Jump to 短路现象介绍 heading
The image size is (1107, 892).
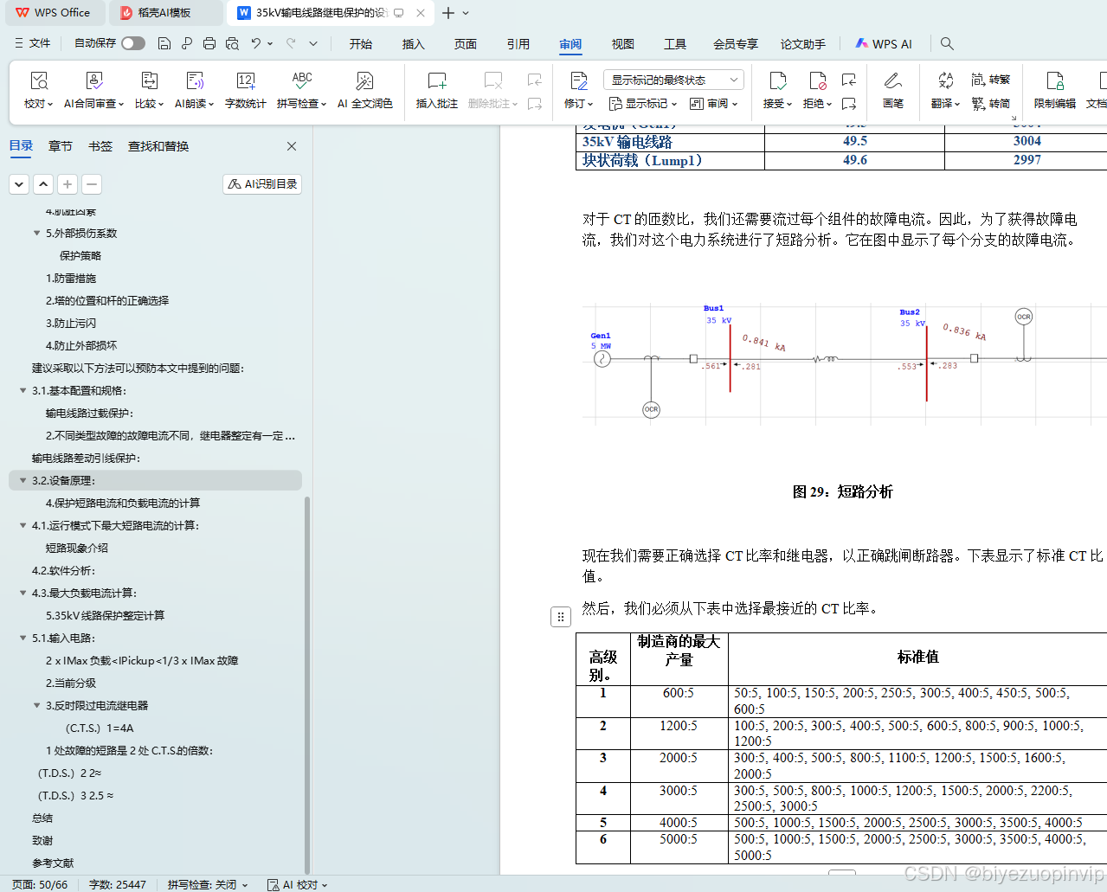pyautogui.click(x=77, y=549)
